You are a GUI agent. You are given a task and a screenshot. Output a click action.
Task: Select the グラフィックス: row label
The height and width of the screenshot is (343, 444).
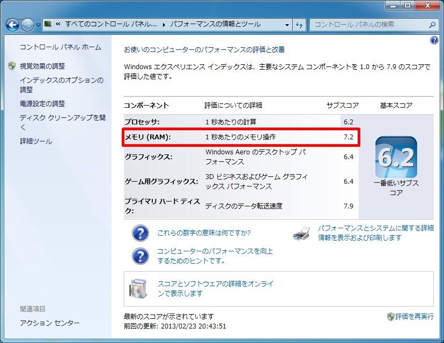coord(149,157)
